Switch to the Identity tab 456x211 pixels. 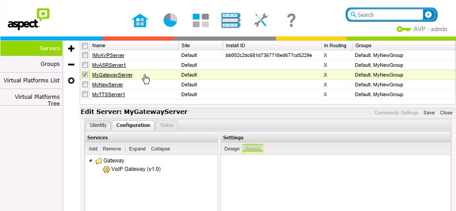click(x=98, y=125)
